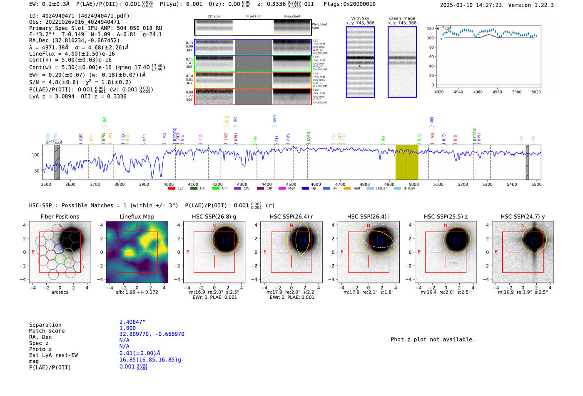
Task: Click the hatched gray band near 3550
Action: [57, 162]
